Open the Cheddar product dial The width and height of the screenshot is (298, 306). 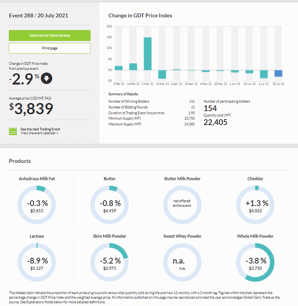coord(255,205)
